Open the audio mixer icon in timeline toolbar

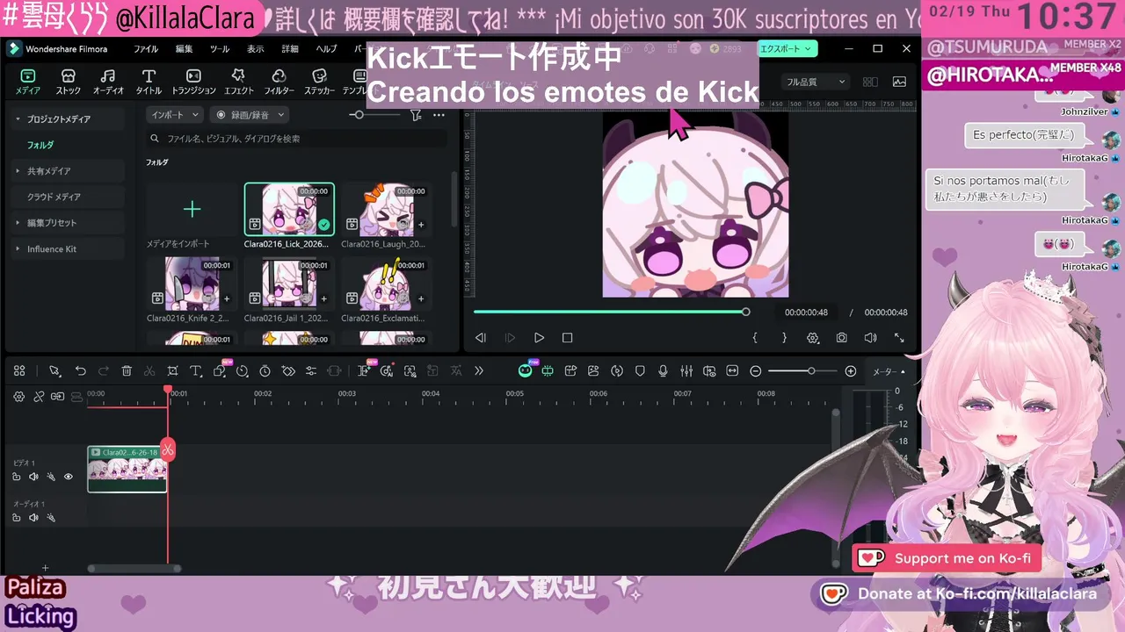point(686,371)
